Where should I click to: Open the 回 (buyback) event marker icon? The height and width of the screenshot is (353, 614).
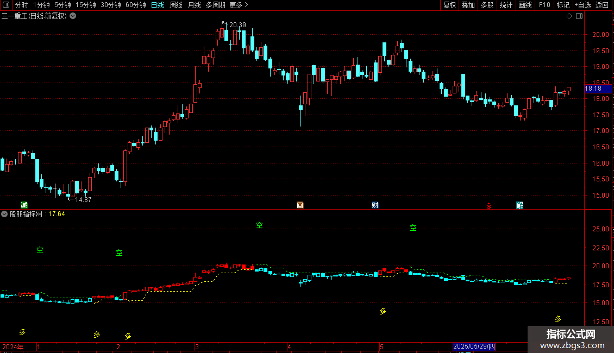(300, 205)
